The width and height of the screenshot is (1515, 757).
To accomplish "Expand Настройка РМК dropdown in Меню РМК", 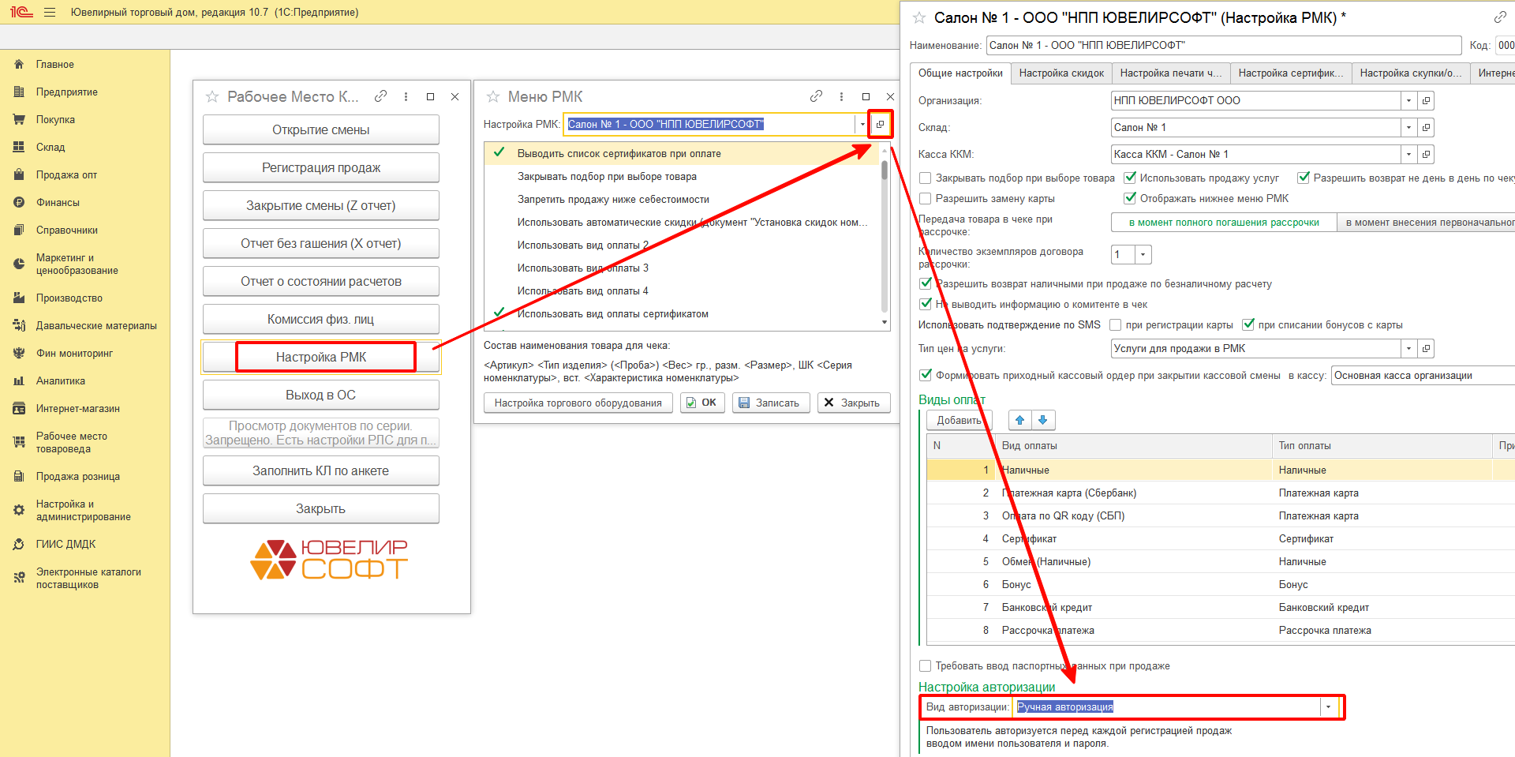I will tap(862, 124).
